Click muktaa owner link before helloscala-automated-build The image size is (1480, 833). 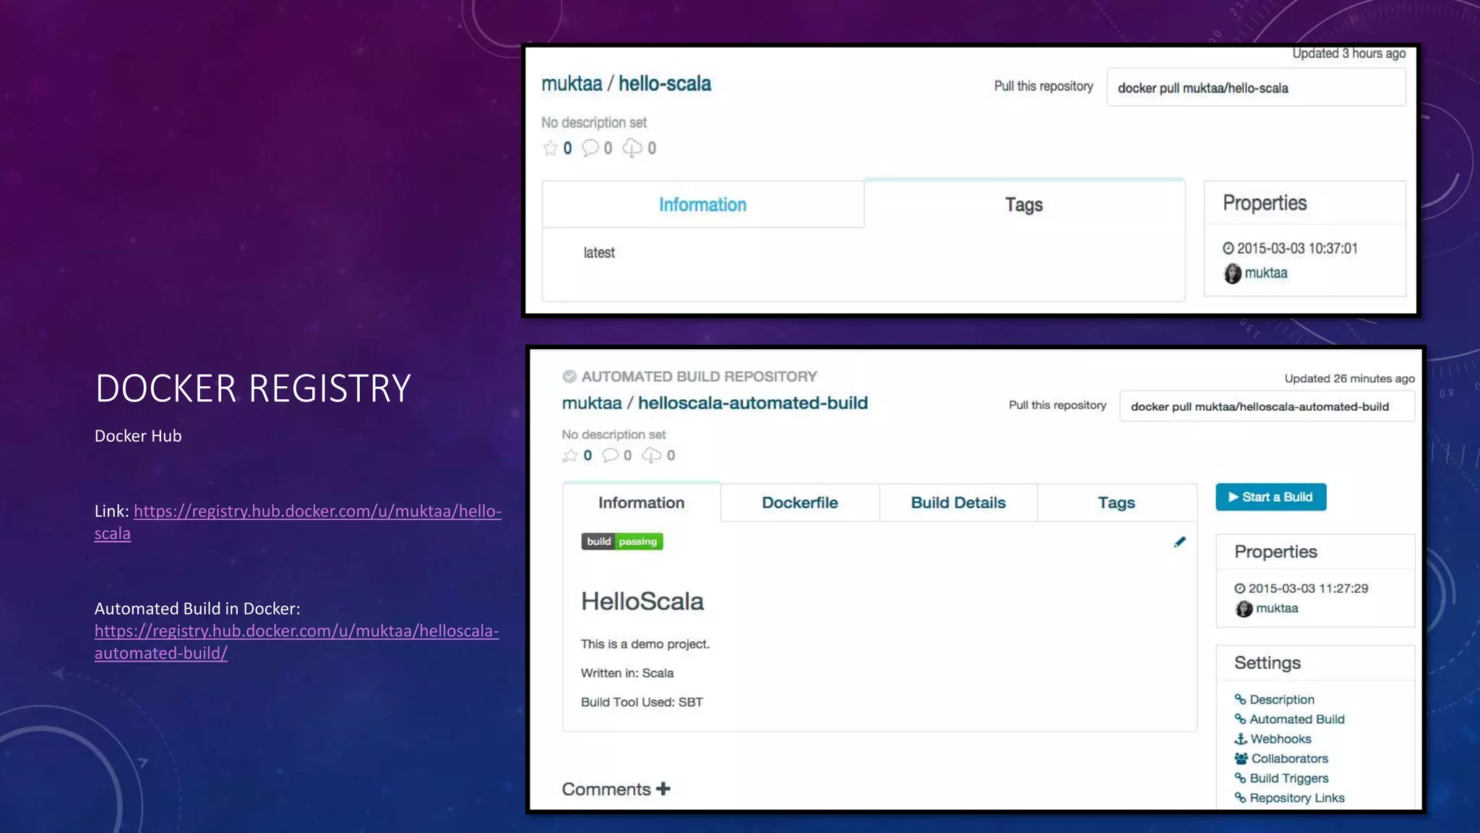tap(592, 403)
